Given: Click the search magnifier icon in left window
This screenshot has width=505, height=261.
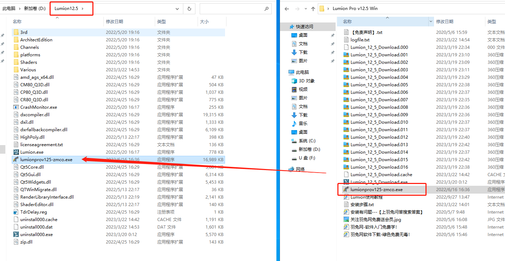Looking at the screenshot, I should [x=266, y=9].
